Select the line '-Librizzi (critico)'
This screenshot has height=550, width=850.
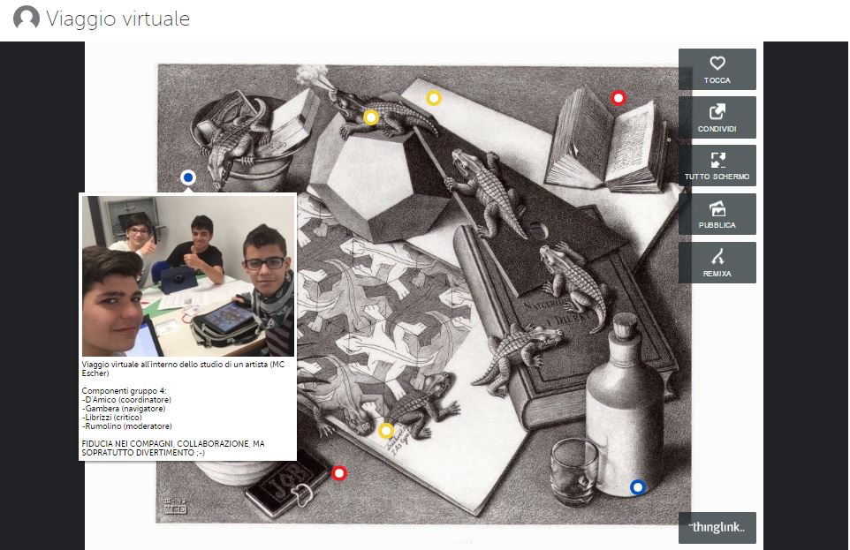click(x=111, y=418)
